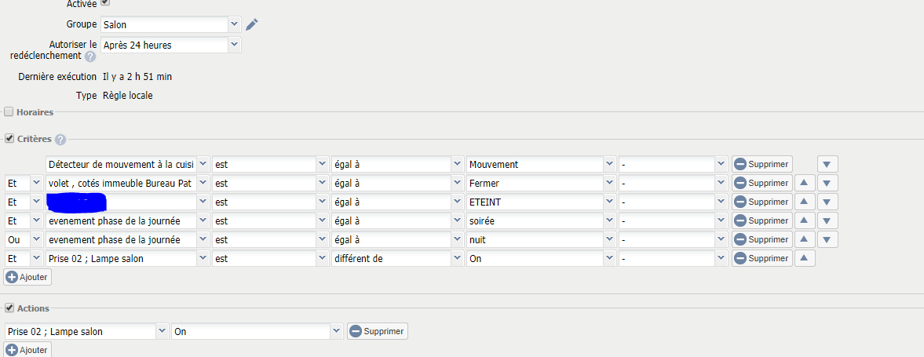Image resolution: width=924 pixels, height=357 pixels.
Task: Move the volet Bureau Pat criterion up
Action: [x=805, y=184]
